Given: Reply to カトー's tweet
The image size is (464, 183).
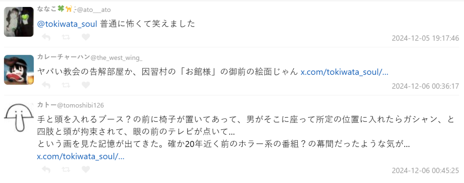Looking at the screenshot, I should [x=46, y=169].
